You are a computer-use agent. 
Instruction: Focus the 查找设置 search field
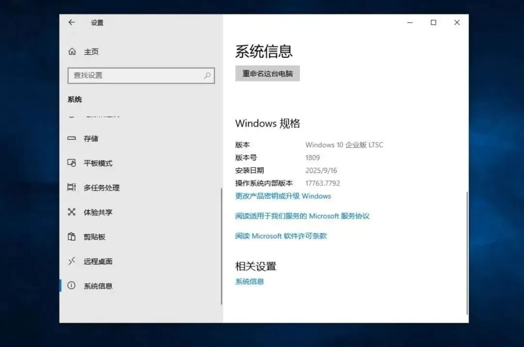point(141,76)
